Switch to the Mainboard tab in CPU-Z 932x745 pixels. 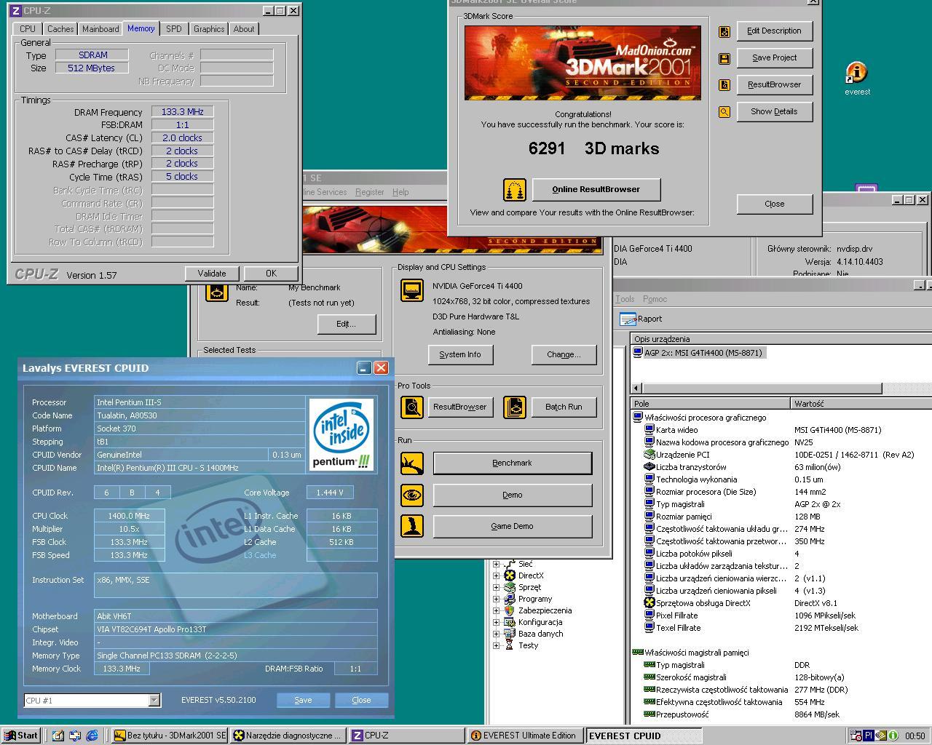click(x=100, y=29)
